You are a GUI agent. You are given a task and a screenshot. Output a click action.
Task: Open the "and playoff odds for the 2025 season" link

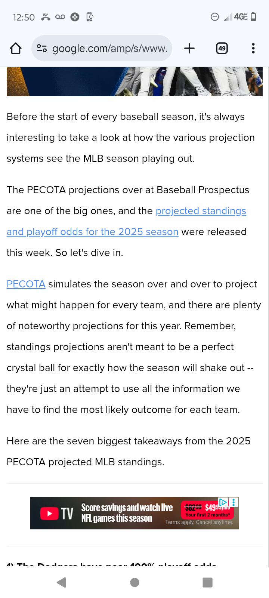click(x=93, y=232)
